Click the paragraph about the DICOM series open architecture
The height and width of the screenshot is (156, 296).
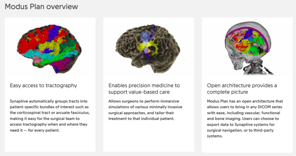[x=245, y=118]
